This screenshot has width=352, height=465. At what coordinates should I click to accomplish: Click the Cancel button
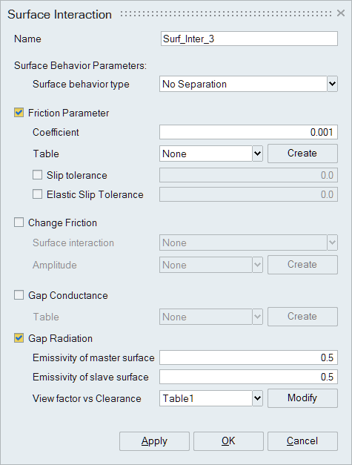(302, 441)
